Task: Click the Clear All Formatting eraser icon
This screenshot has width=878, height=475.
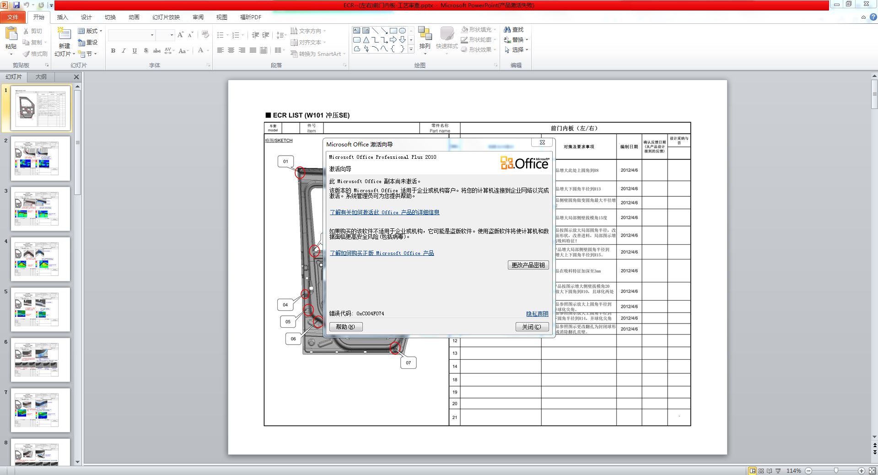Action: (x=205, y=35)
